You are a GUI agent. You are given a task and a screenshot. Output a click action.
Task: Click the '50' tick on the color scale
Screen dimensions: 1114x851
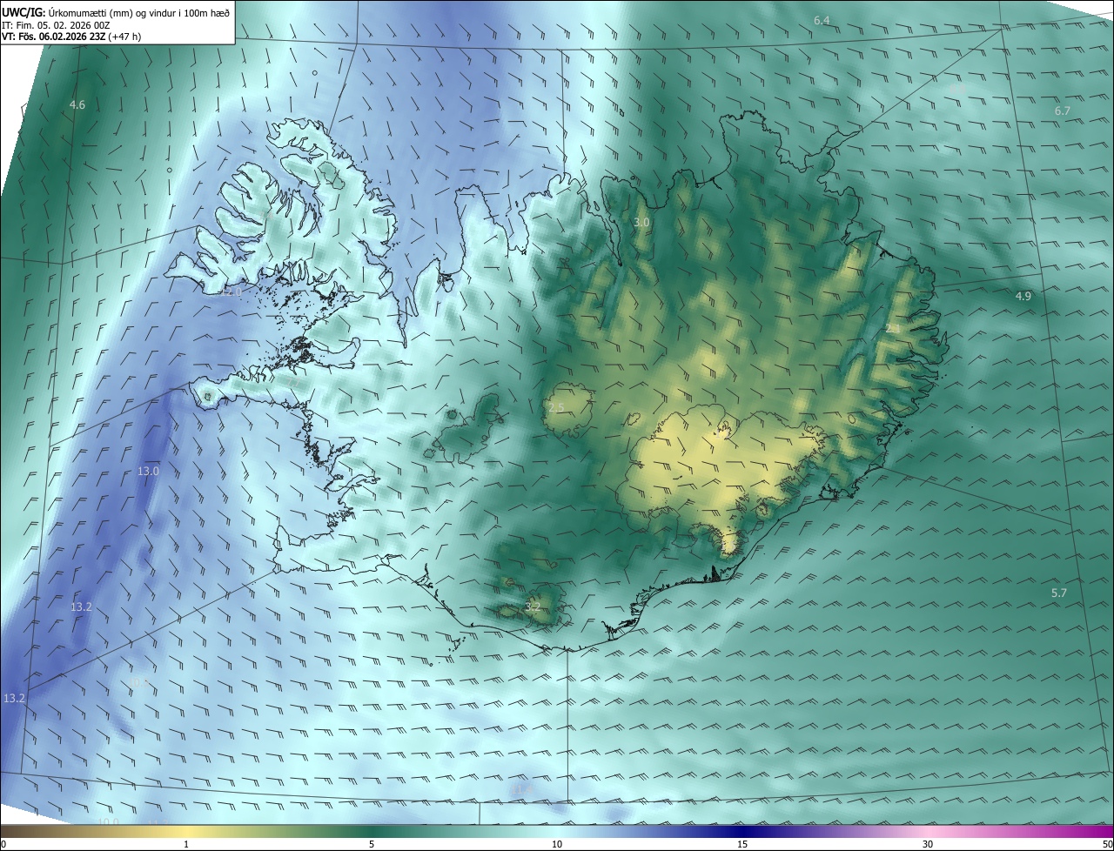pos(1107,844)
